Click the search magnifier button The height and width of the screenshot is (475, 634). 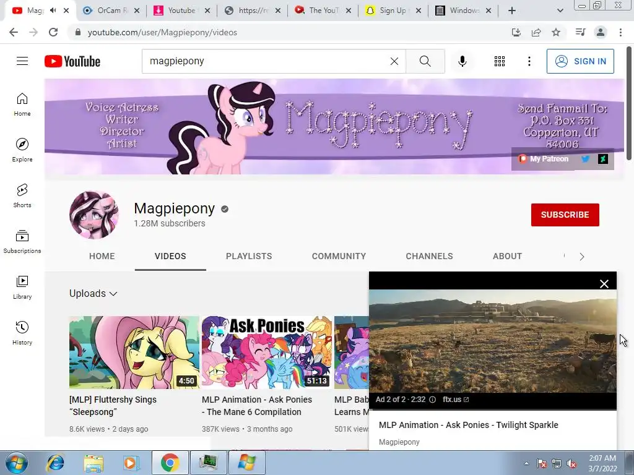pyautogui.click(x=425, y=61)
